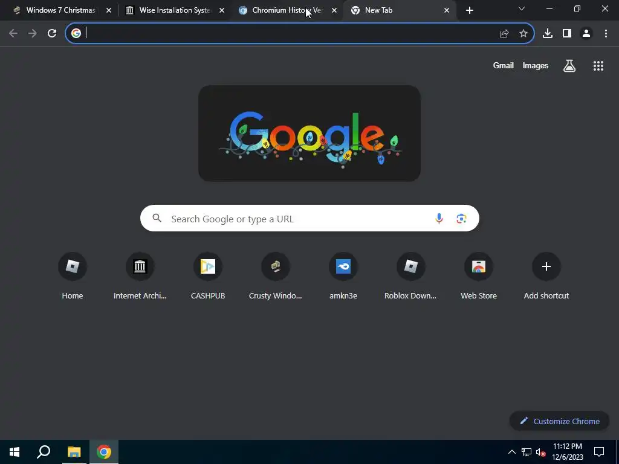The image size is (619, 464).
Task: Bookmark this tab with star icon
Action: pyautogui.click(x=523, y=34)
